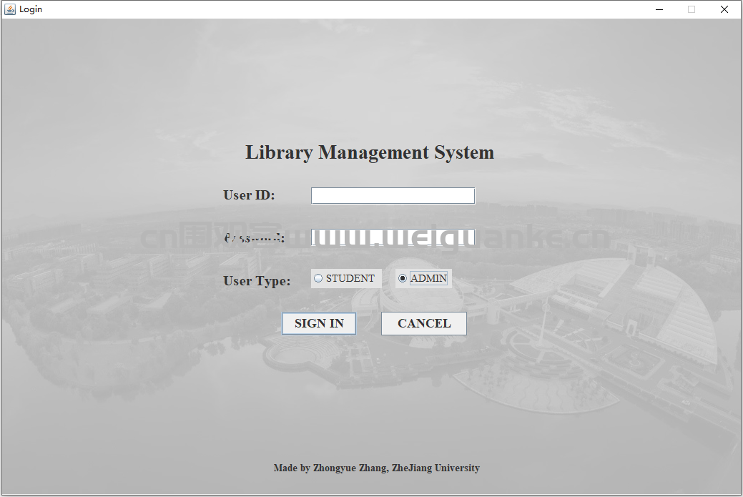The image size is (743, 497).
Task: Click the CANCEL button
Action: tap(424, 324)
